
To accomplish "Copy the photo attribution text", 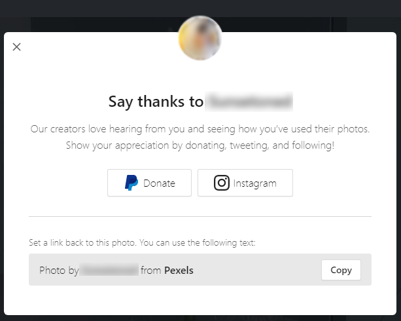I will 341,270.
